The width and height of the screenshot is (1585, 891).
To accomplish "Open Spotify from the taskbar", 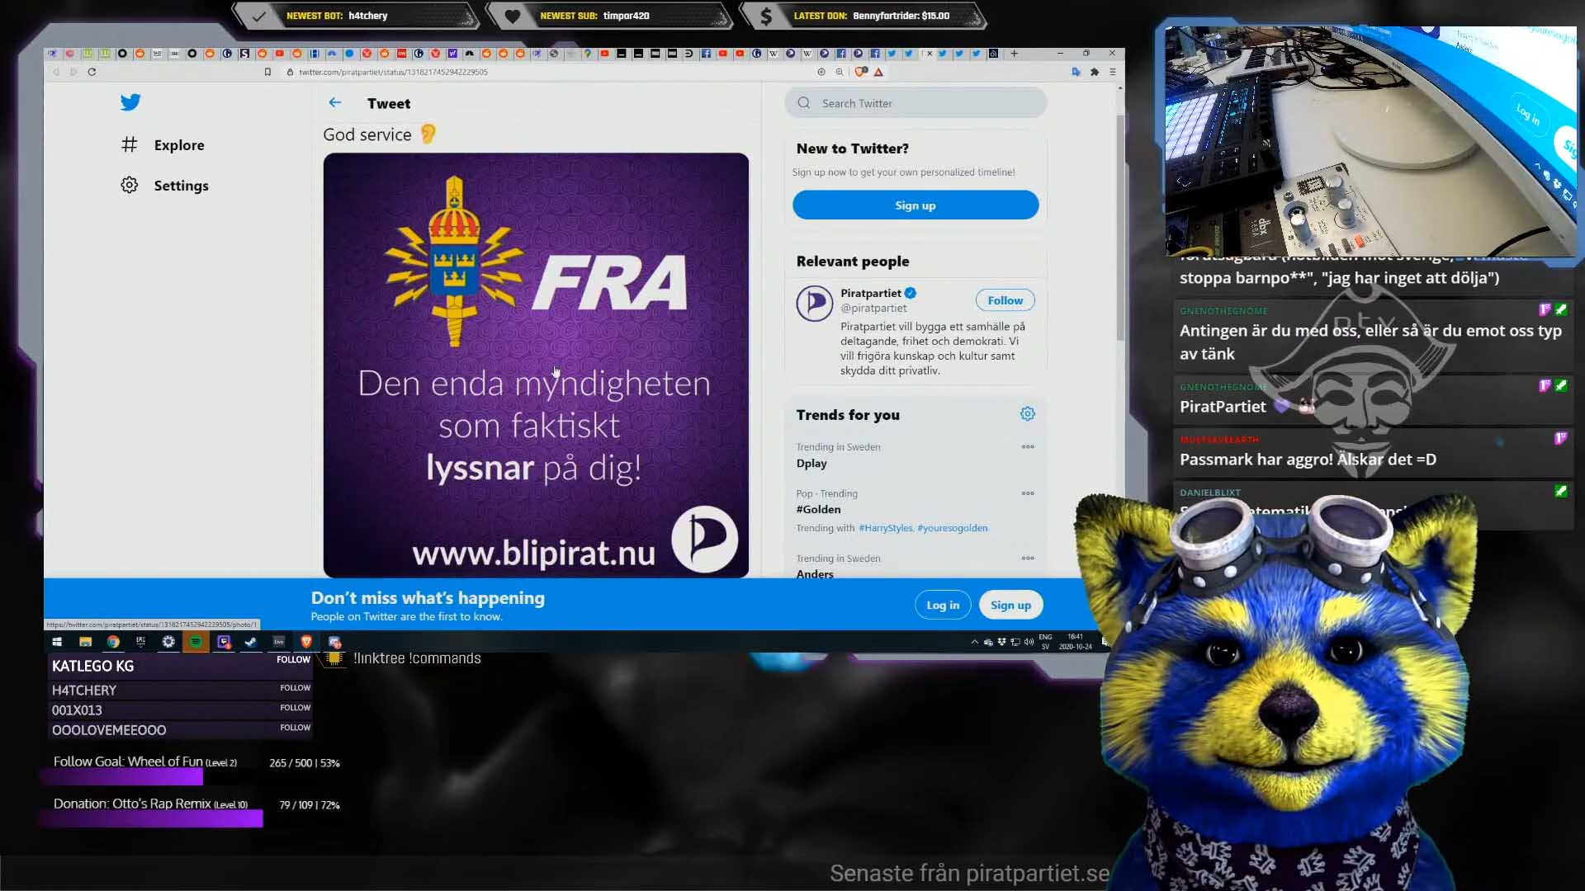I will point(196,642).
